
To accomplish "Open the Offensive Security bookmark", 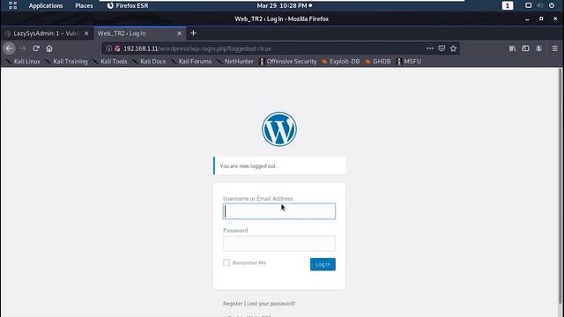I will pos(288,62).
